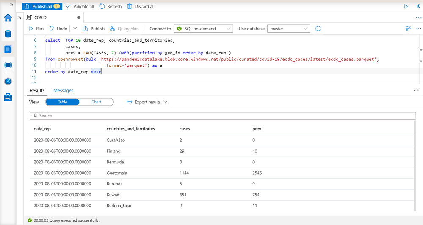This screenshot has height=225, width=423.
Task: Expand the resource panel double chevron
Action: click(x=20, y=18)
